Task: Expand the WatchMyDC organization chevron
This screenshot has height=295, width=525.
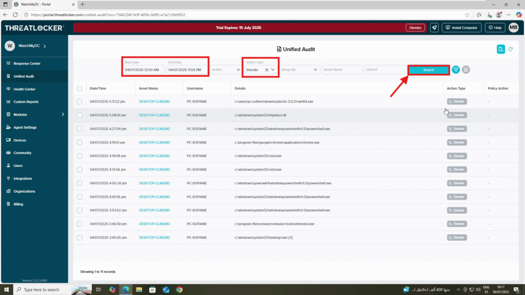Action: click(45, 46)
